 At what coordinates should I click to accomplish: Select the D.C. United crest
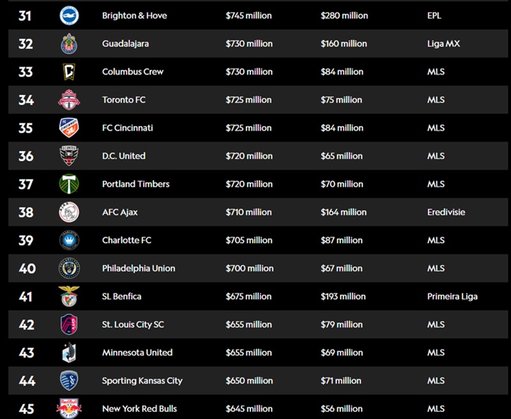(69, 156)
